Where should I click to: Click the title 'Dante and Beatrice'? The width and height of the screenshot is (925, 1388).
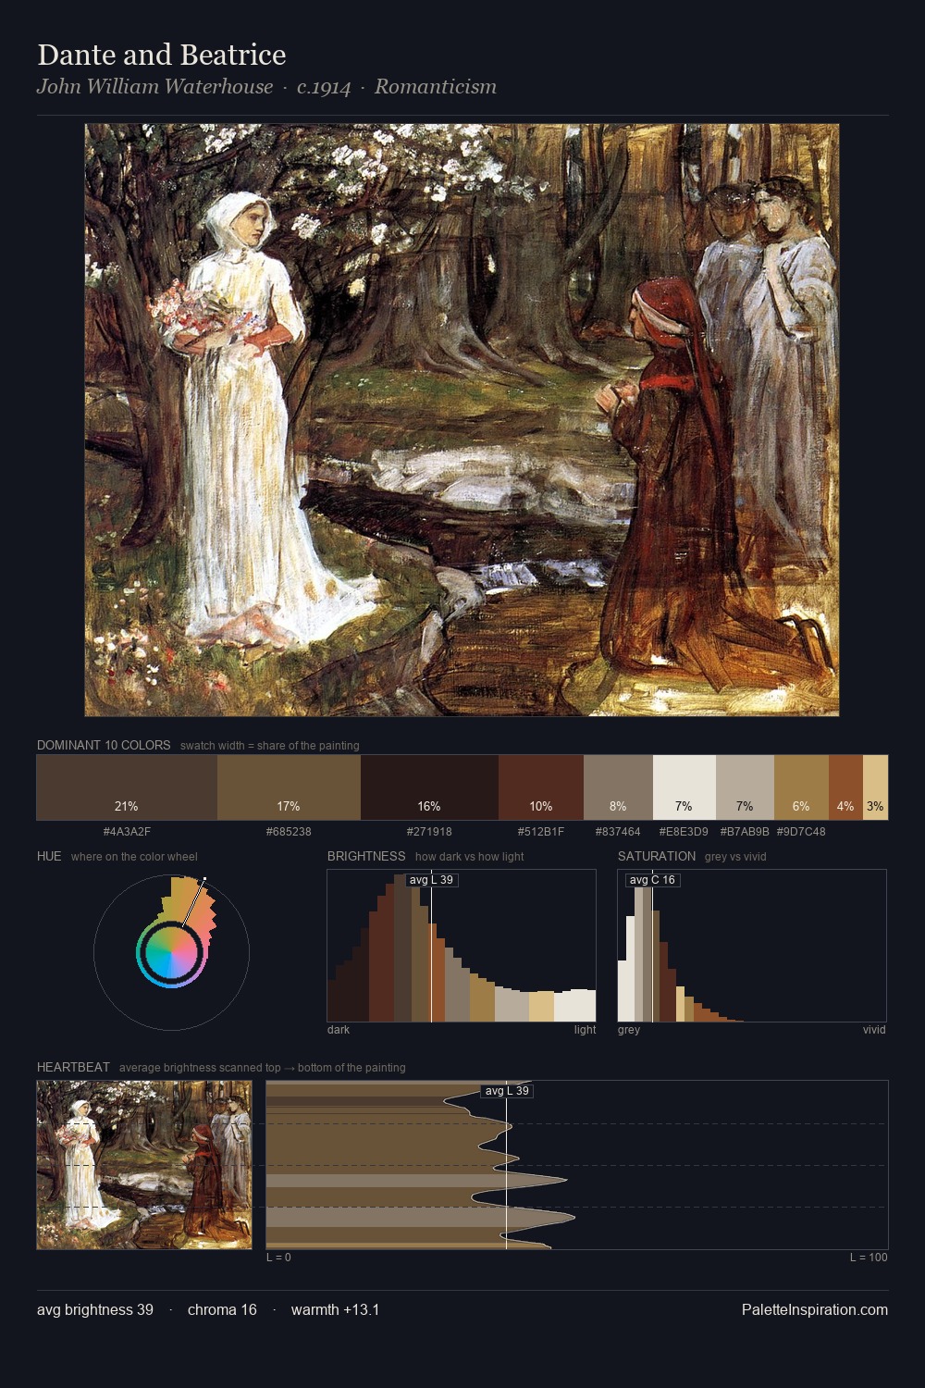coord(162,55)
